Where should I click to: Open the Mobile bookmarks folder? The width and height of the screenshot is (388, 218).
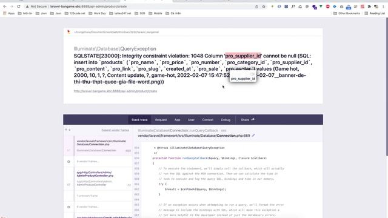click(155, 13)
